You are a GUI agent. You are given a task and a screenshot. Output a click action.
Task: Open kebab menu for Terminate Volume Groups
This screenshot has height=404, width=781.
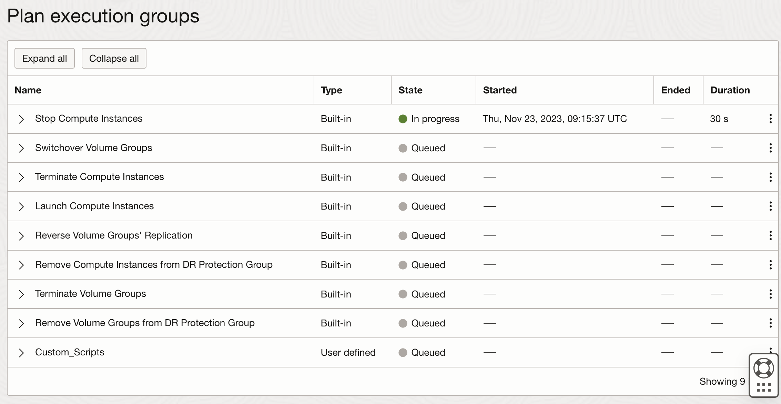770,294
